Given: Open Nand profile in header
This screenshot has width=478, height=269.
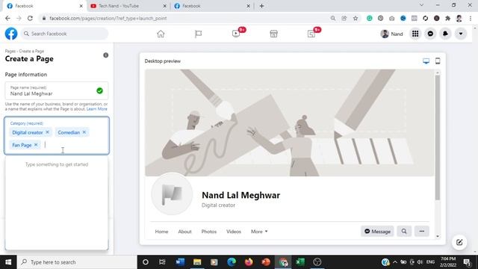Looking at the screenshot, I should [392, 34].
